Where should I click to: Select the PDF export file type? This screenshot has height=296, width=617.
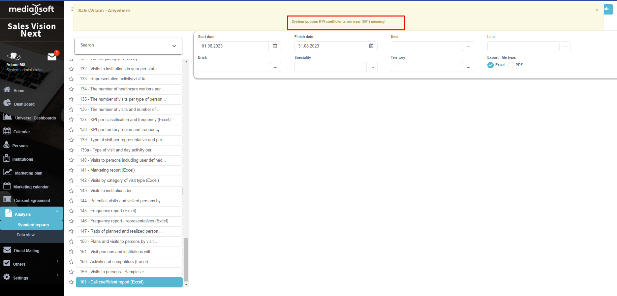[x=510, y=65]
